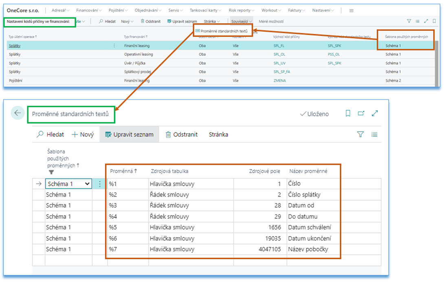The height and width of the screenshot is (282, 444).
Task: Open the SPL_FL reason code link
Action: pos(279,46)
